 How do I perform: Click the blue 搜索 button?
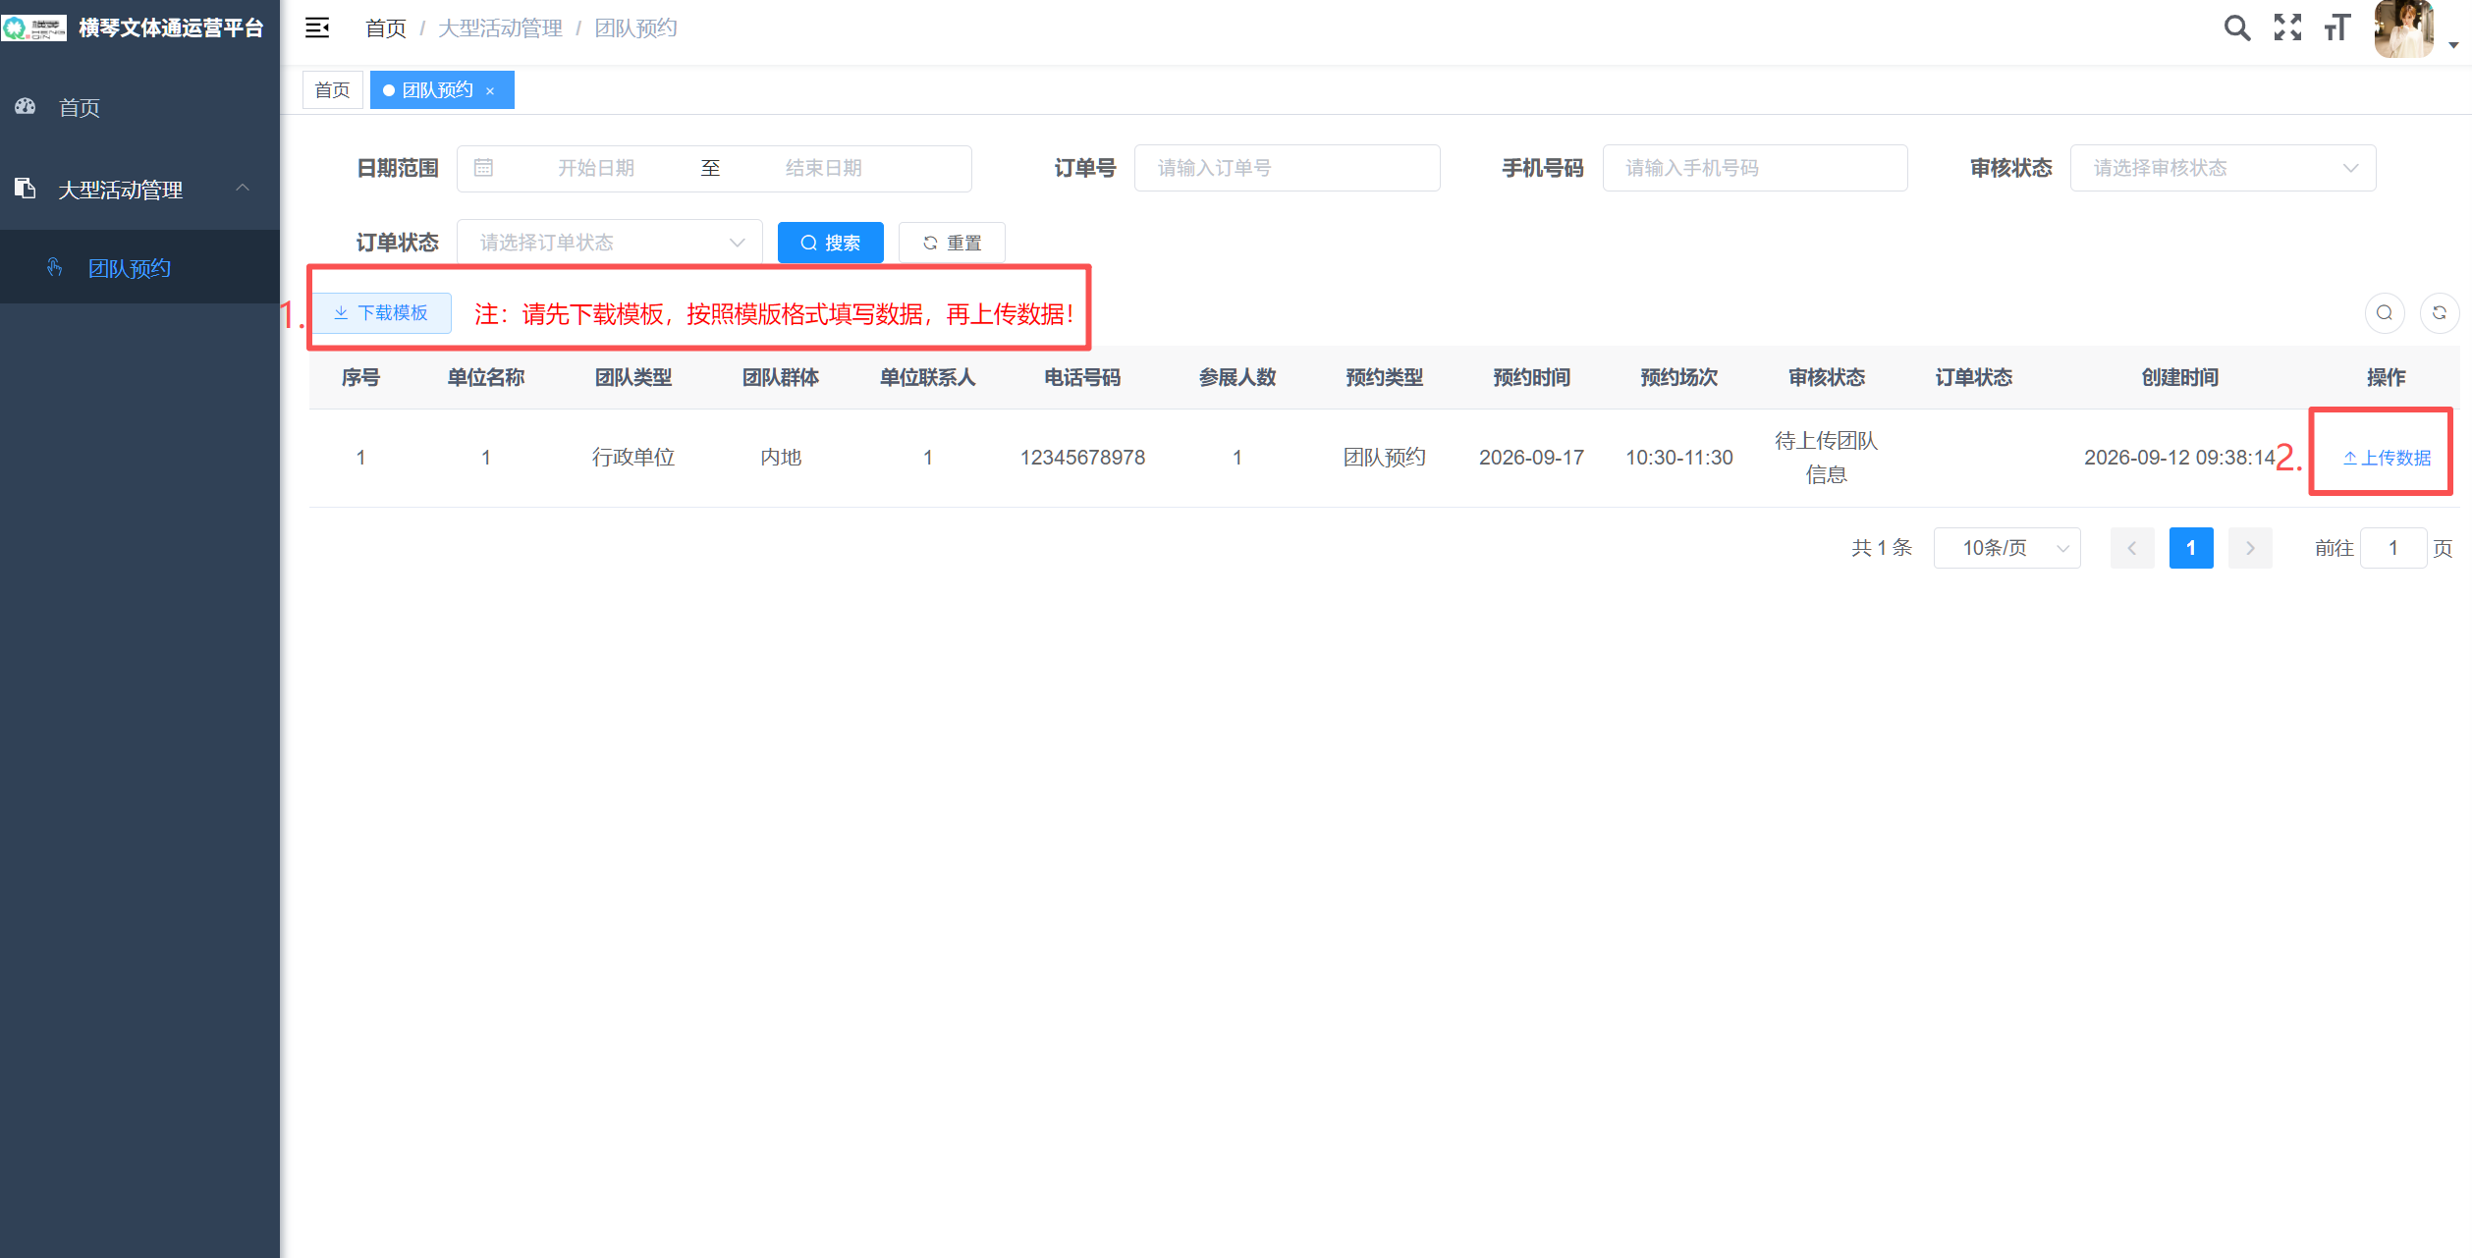coord(830,243)
